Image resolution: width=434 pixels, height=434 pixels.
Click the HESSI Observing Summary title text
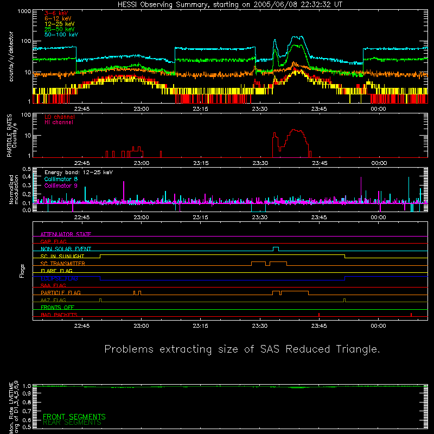(x=229, y=5)
